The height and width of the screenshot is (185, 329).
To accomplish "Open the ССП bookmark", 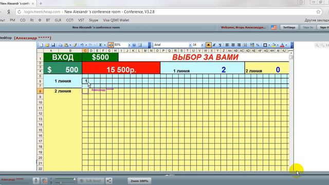I will 70,20.
